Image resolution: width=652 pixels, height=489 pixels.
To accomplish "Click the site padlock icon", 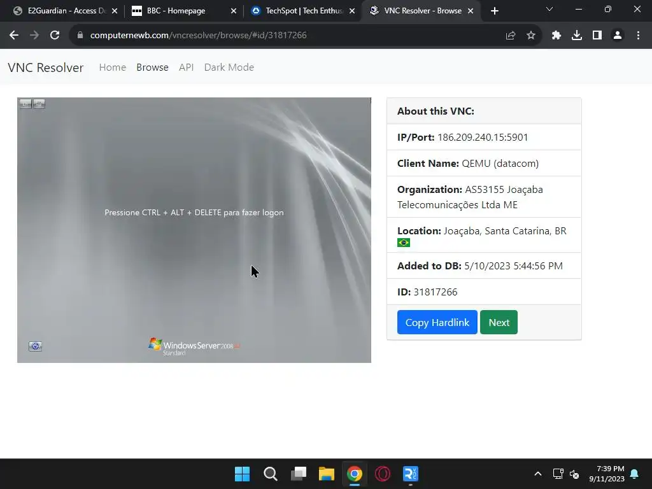I will [x=80, y=36].
